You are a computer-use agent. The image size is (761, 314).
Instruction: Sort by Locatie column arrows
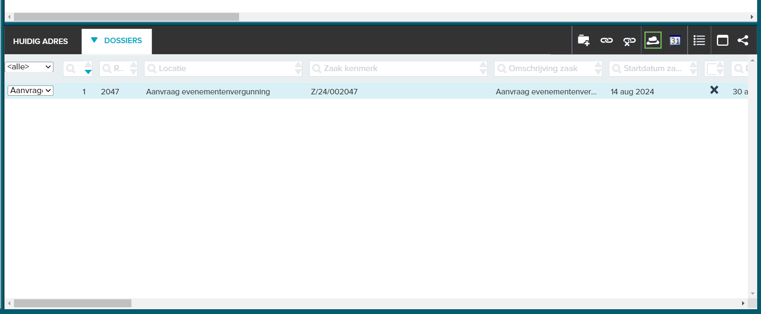pyautogui.click(x=298, y=69)
